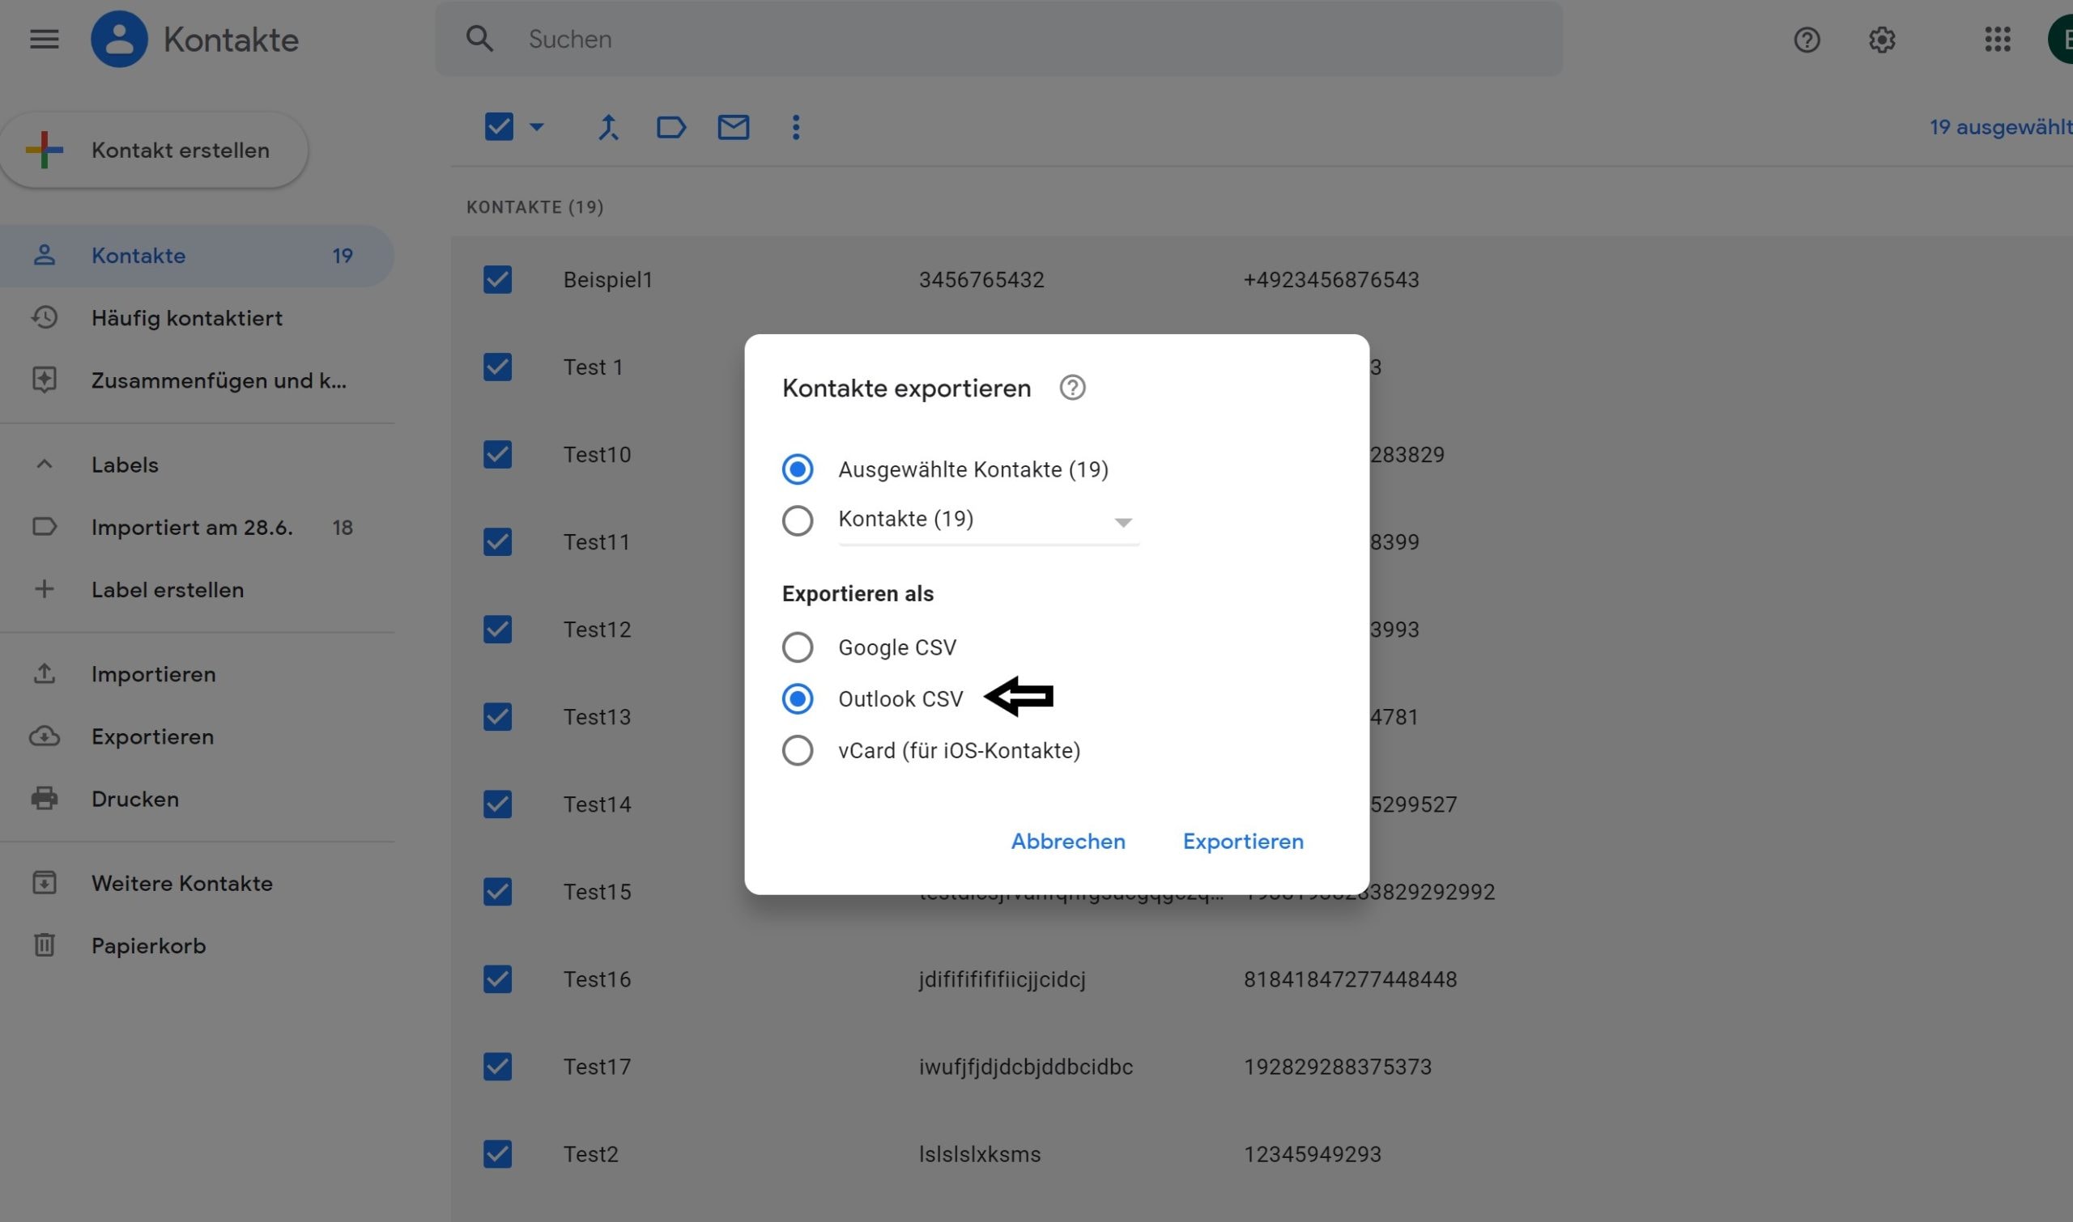Click help icon beside Kontakte exportieren
The width and height of the screenshot is (2073, 1222).
(x=1072, y=388)
